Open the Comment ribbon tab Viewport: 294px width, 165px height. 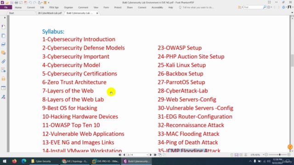pos(83,7)
